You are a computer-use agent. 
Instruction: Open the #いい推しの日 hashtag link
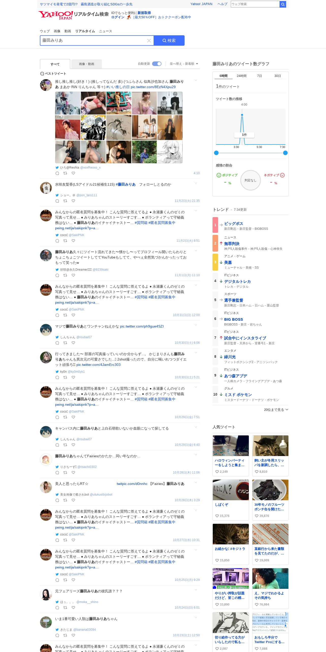coord(118,87)
